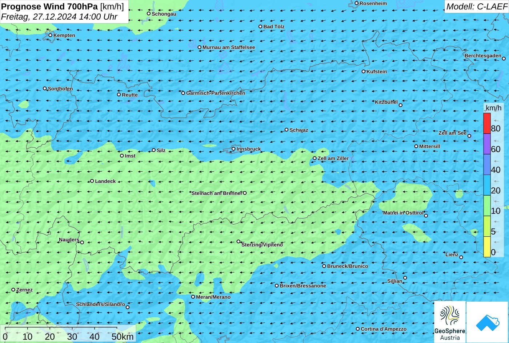Click the Rosenheim city marker dot

357,3
